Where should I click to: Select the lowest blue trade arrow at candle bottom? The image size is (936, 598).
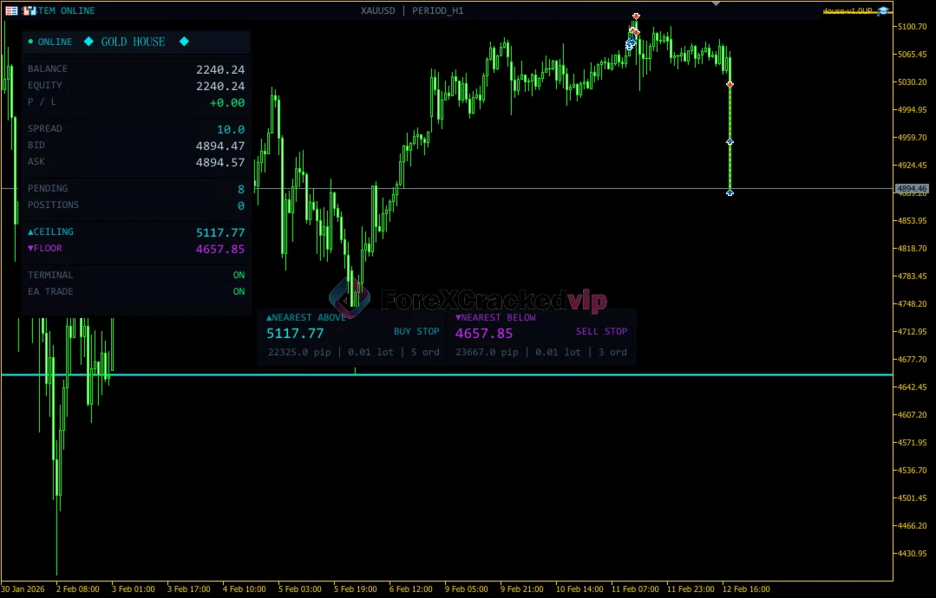pos(730,192)
